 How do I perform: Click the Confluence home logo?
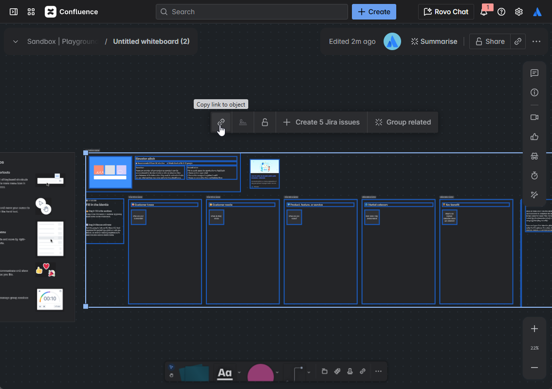pos(71,12)
